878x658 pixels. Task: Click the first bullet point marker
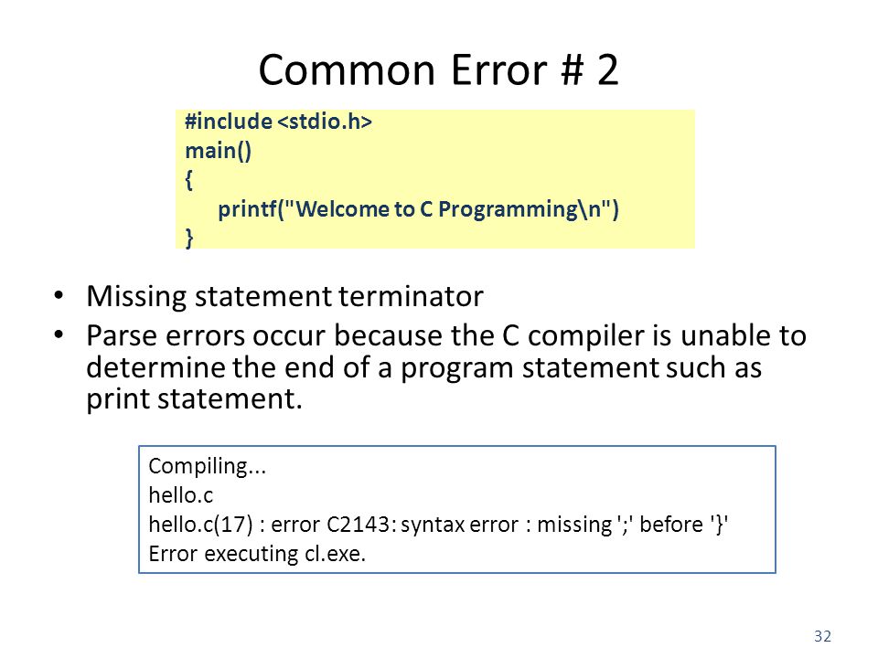(59, 295)
